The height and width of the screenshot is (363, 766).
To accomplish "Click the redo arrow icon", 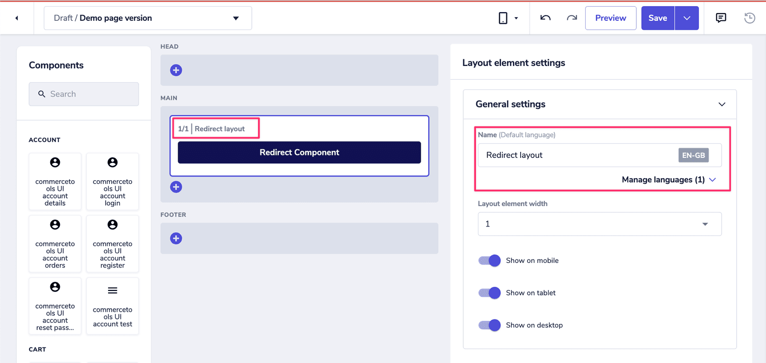I will click(x=571, y=18).
